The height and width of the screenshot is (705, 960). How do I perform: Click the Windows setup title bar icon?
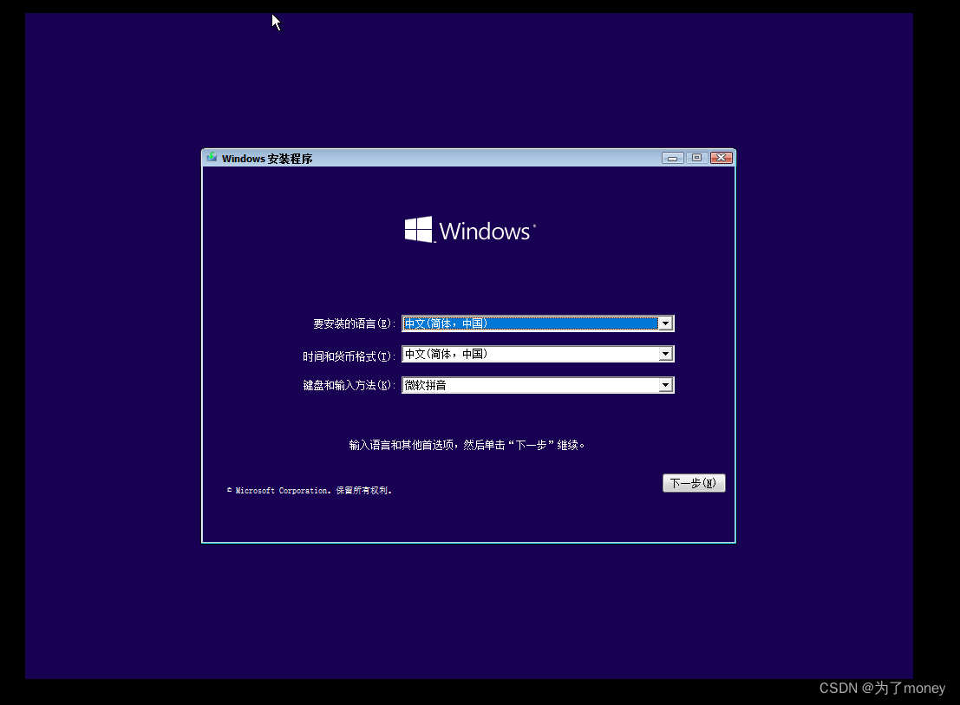tap(212, 158)
